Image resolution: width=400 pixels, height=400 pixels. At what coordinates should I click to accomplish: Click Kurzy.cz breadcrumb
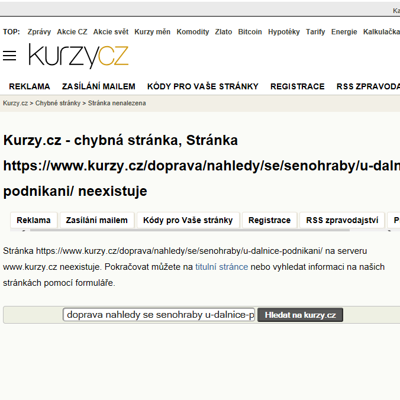15,103
